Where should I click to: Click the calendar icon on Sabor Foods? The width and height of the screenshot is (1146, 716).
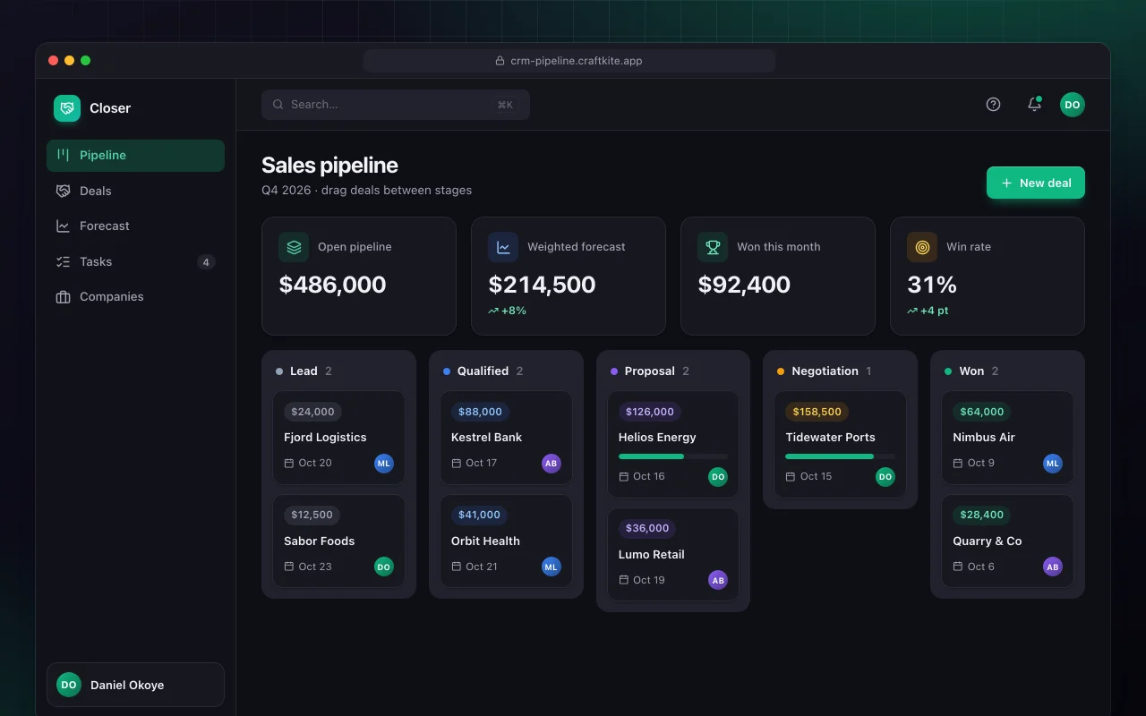(x=289, y=567)
